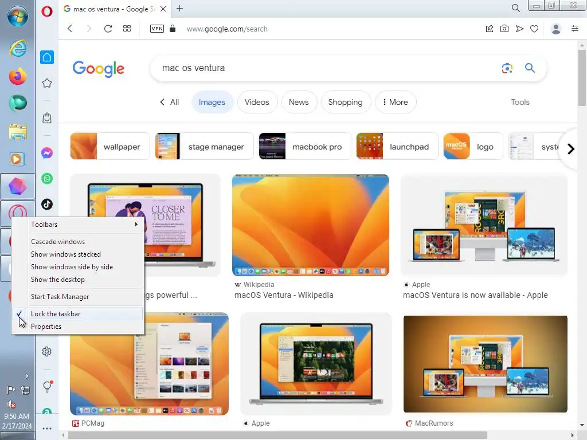
Task: Filter by stage manager chip
Action: click(205, 146)
